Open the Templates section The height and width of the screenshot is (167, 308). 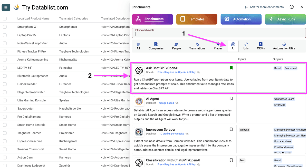(x=197, y=19)
